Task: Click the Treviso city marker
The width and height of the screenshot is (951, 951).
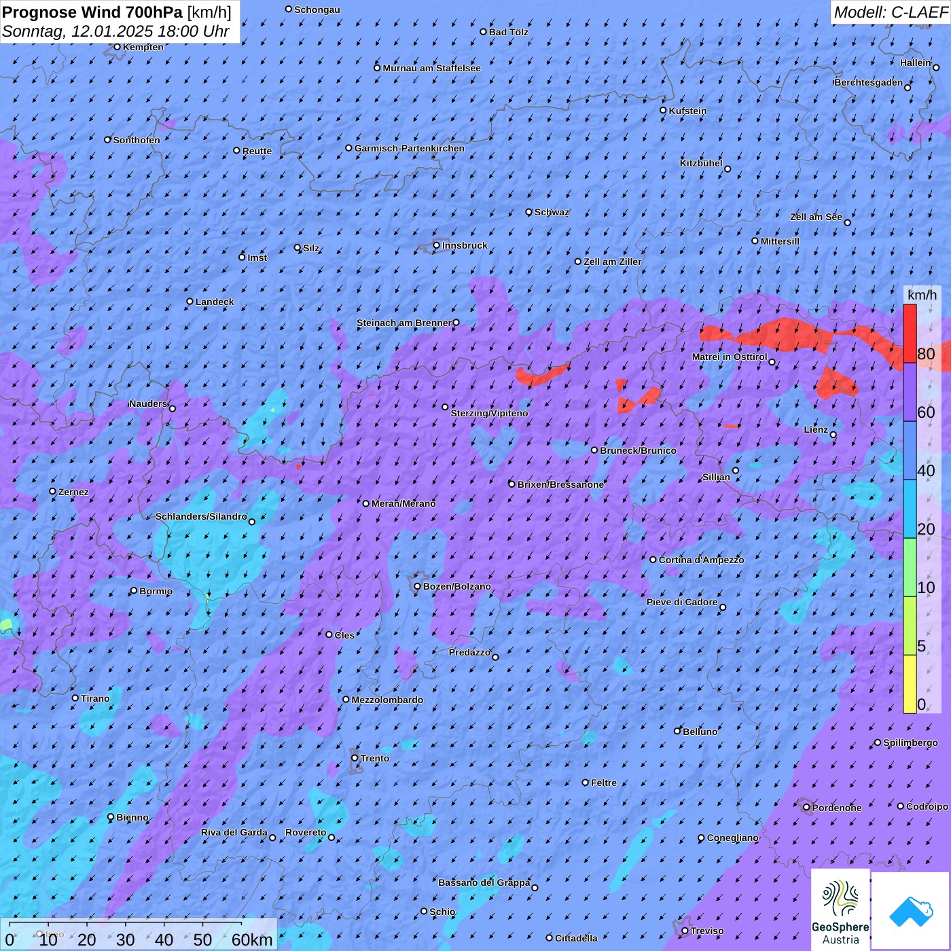Action: pos(685,931)
